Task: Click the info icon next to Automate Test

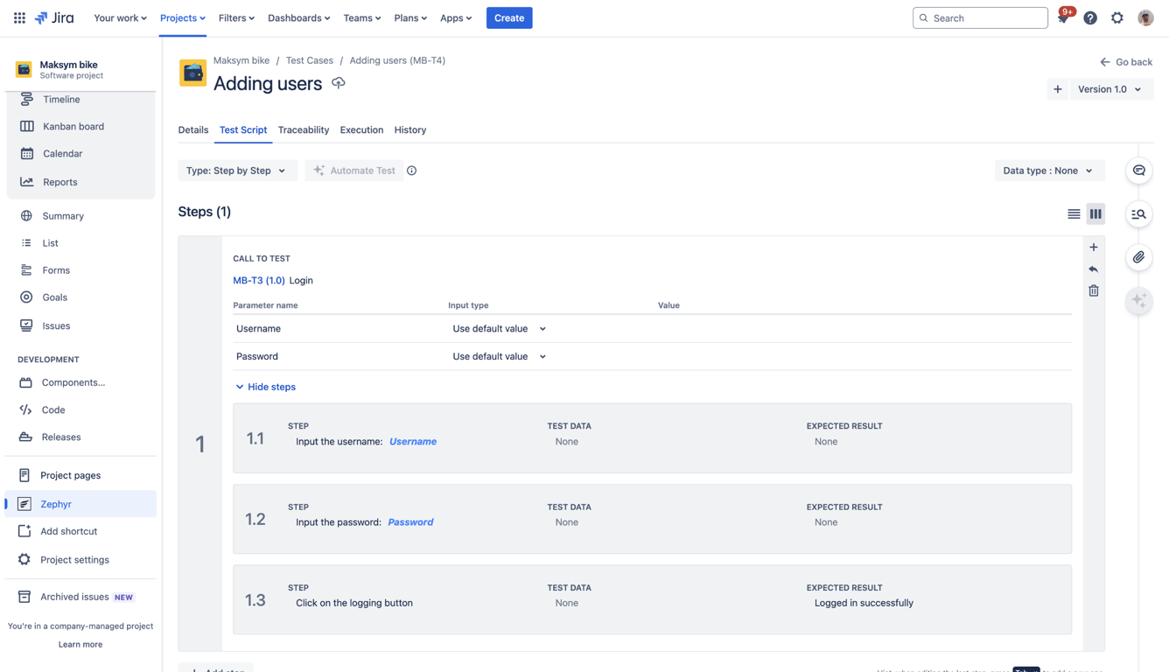Action: [x=411, y=171]
